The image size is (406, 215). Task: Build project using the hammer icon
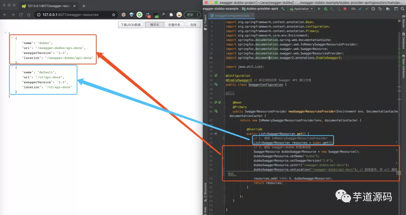[283, 9]
